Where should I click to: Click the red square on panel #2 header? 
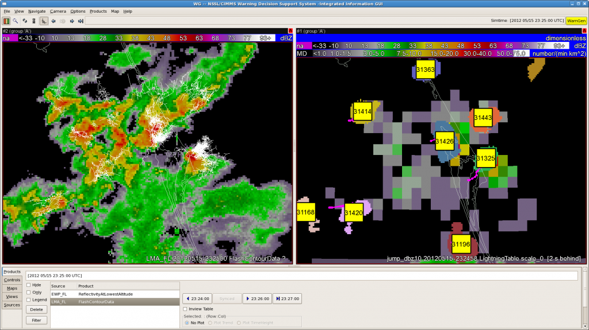[290, 30]
